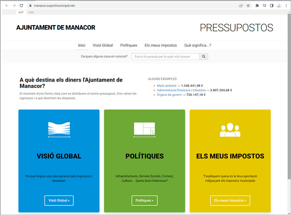Click the Polítiques treemap icon
Image resolution: width=291 pixels, height=215 pixels.
pos(145,130)
